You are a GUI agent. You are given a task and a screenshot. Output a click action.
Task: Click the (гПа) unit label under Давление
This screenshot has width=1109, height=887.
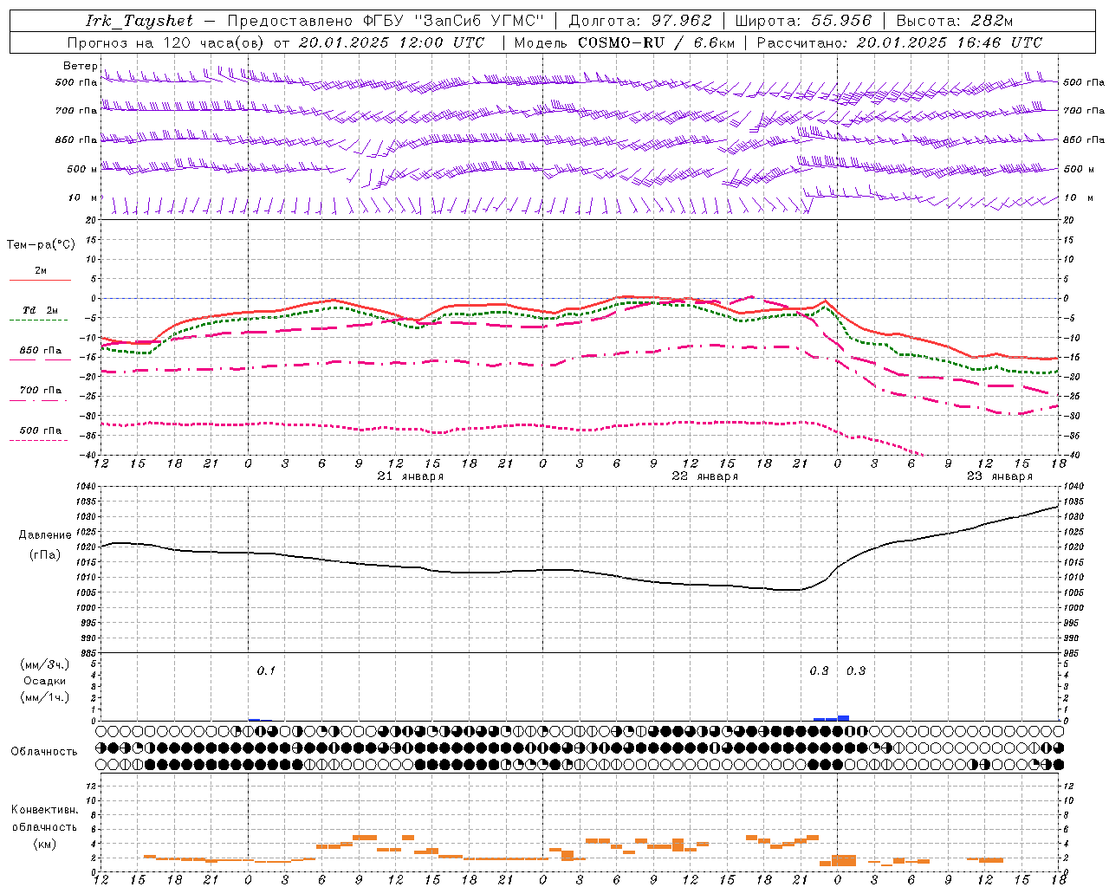point(45,554)
